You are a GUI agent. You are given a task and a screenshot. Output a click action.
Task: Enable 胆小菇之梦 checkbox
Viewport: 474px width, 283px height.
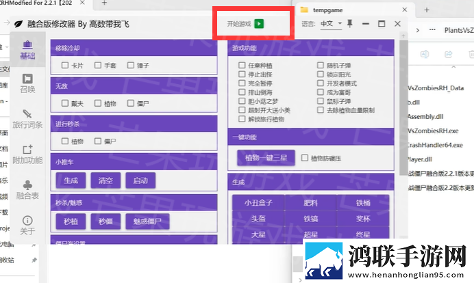click(242, 101)
